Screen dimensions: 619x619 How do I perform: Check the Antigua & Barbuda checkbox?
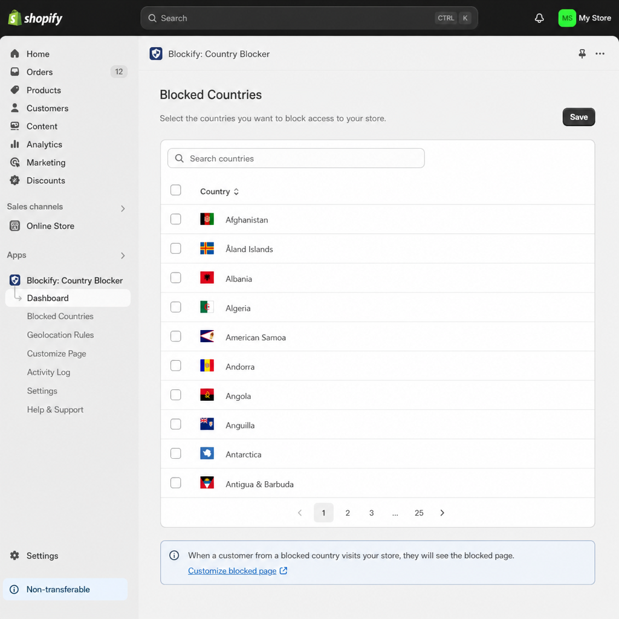pos(176,483)
